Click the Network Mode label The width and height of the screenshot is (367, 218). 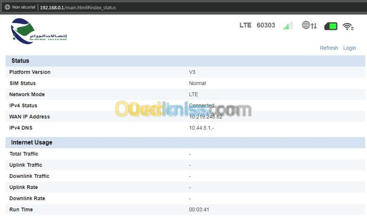[27, 94]
